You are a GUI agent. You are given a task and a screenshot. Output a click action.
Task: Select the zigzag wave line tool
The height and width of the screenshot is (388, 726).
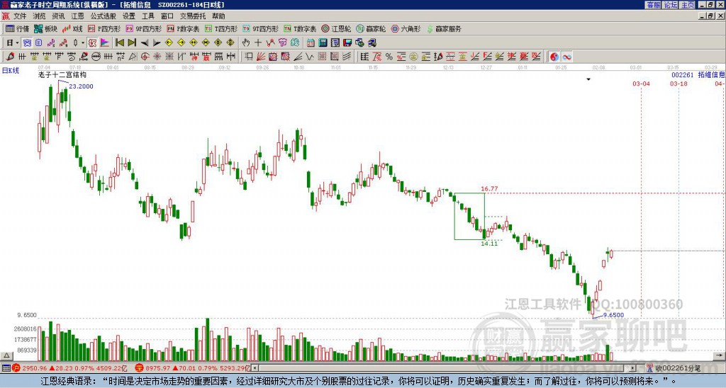click(x=309, y=57)
